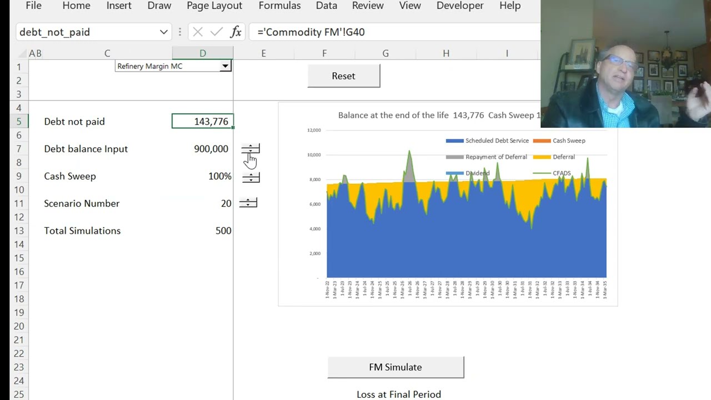Click into the formula bar text
This screenshot has height=400, width=711.
click(x=394, y=32)
